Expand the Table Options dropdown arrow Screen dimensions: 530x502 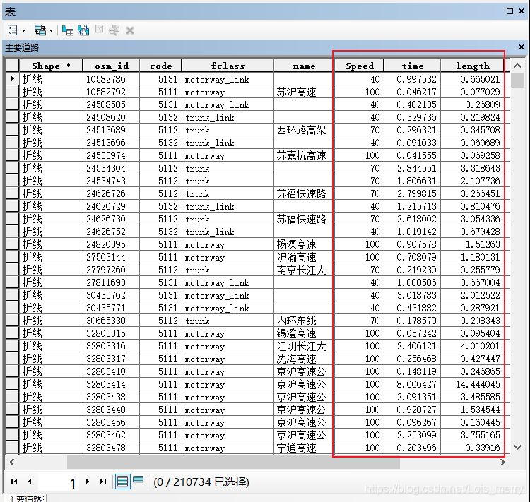tap(23, 31)
